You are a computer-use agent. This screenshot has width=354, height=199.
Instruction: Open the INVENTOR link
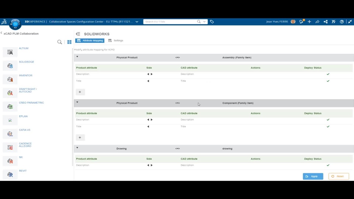tap(26, 76)
